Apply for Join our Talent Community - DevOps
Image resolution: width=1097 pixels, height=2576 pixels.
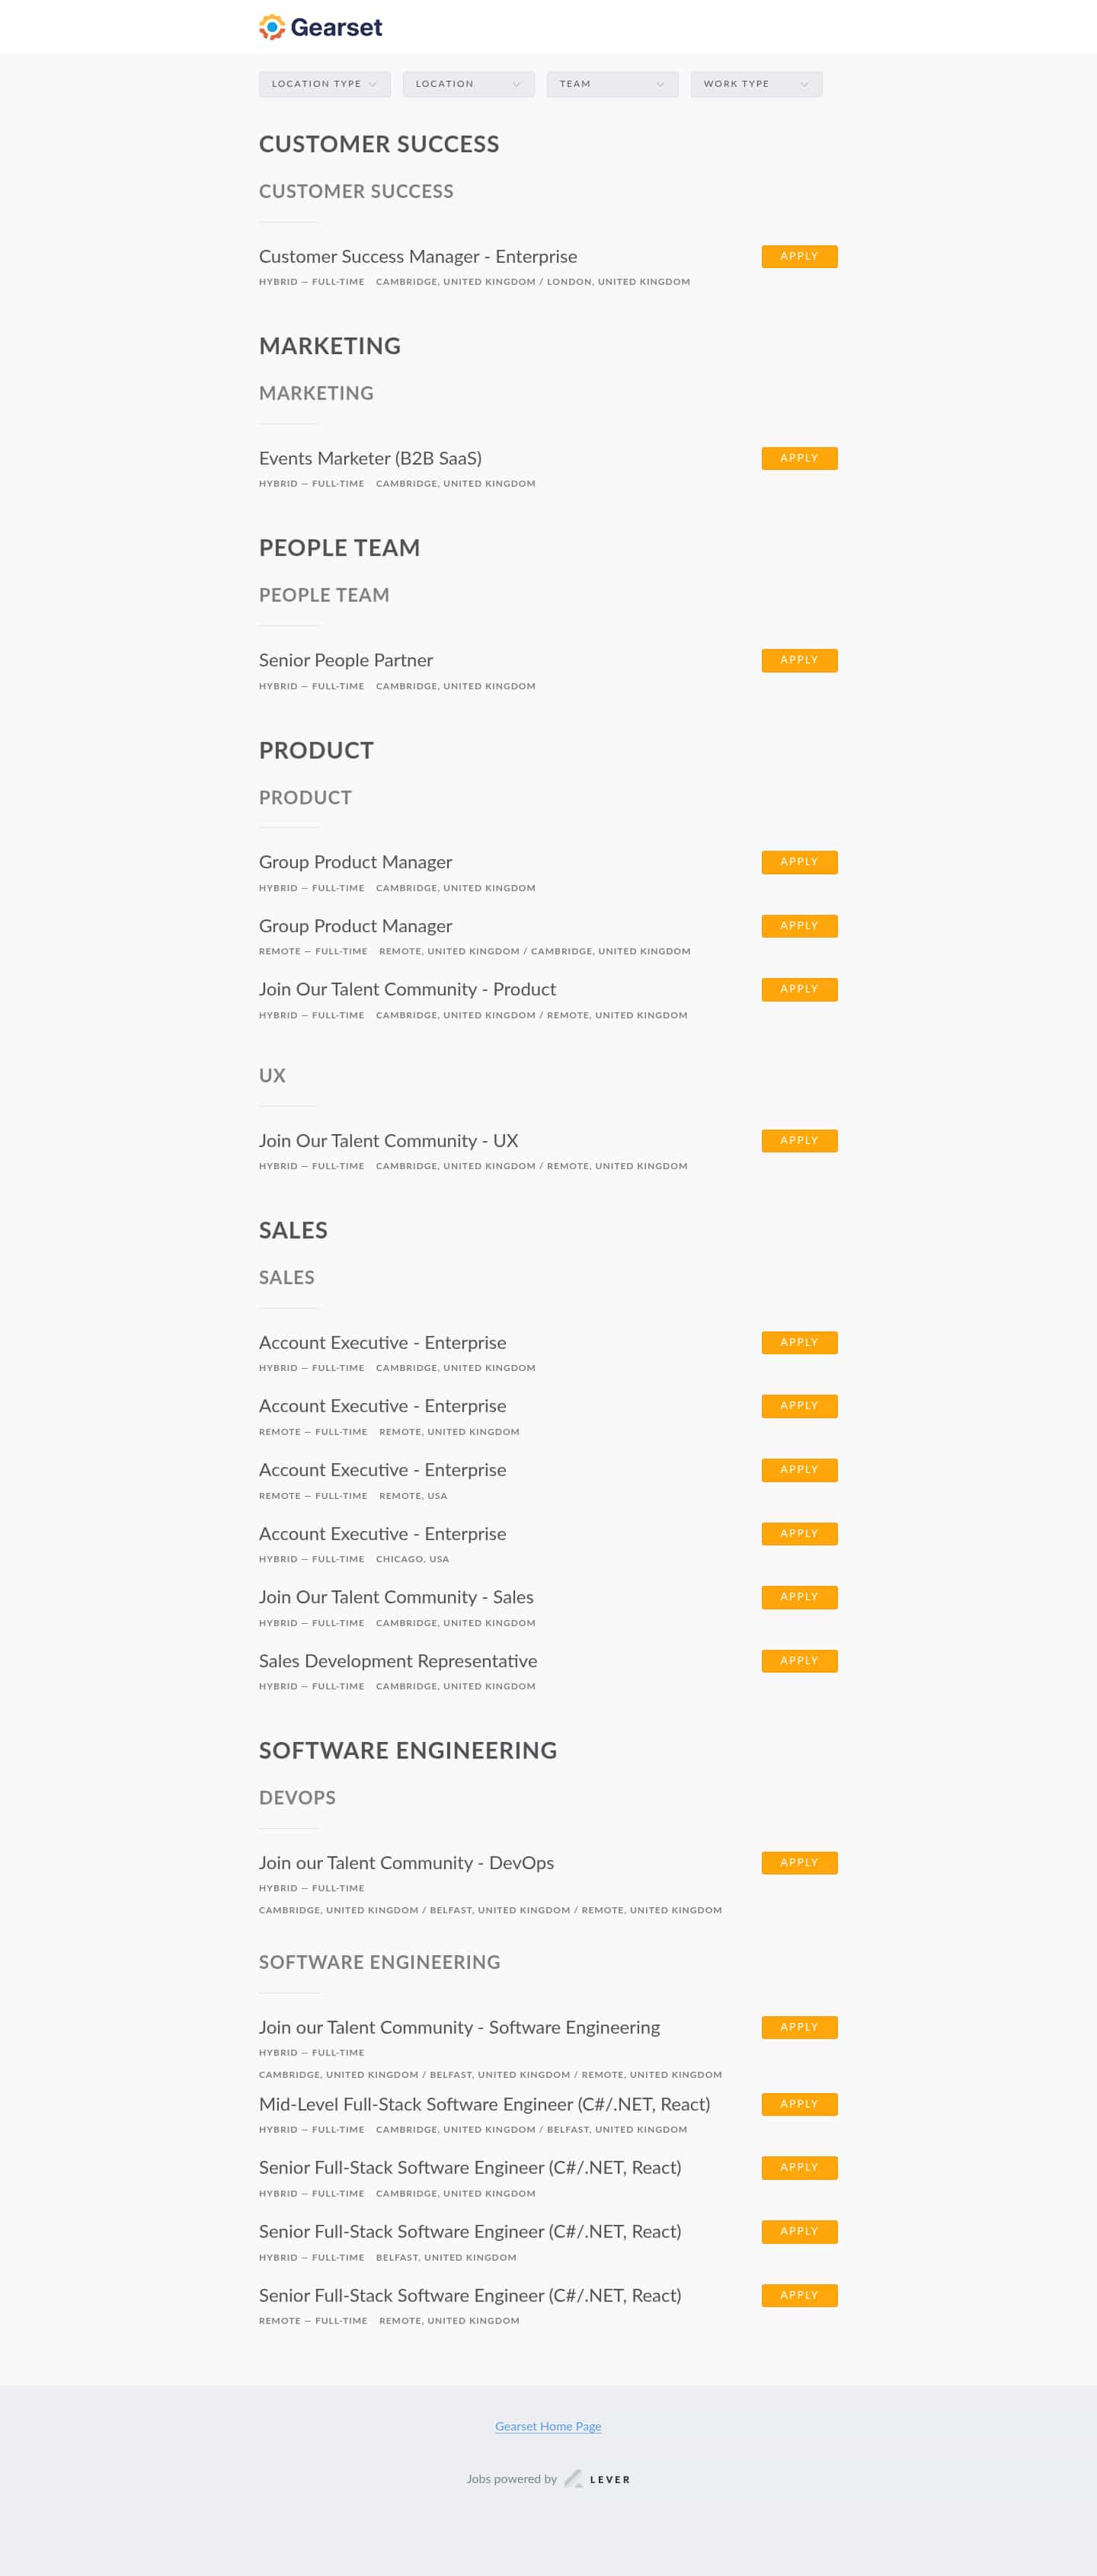(798, 1863)
